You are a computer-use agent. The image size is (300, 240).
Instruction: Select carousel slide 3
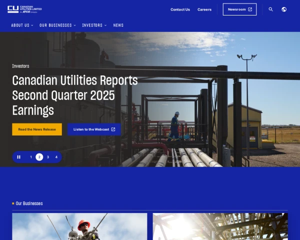pyautogui.click(x=48, y=157)
